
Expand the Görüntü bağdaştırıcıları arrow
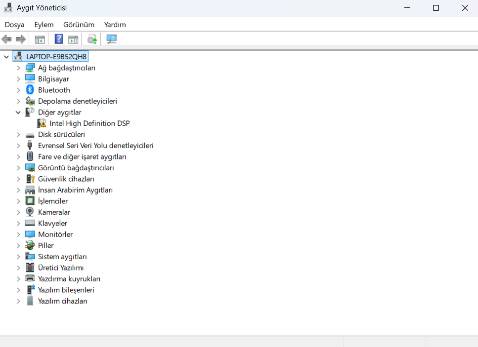18,168
